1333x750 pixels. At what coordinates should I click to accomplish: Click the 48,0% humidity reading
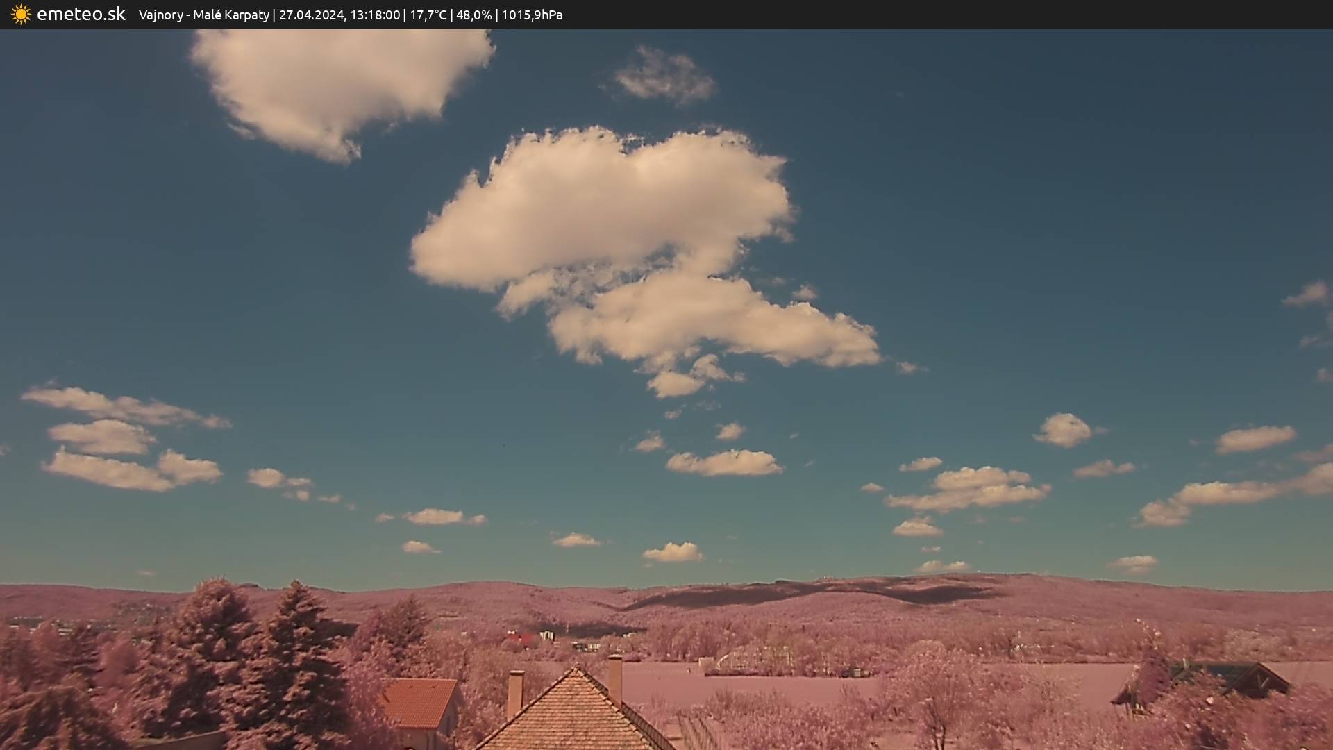pyautogui.click(x=473, y=15)
